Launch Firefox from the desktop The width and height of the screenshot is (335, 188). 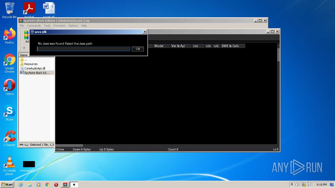point(9,36)
